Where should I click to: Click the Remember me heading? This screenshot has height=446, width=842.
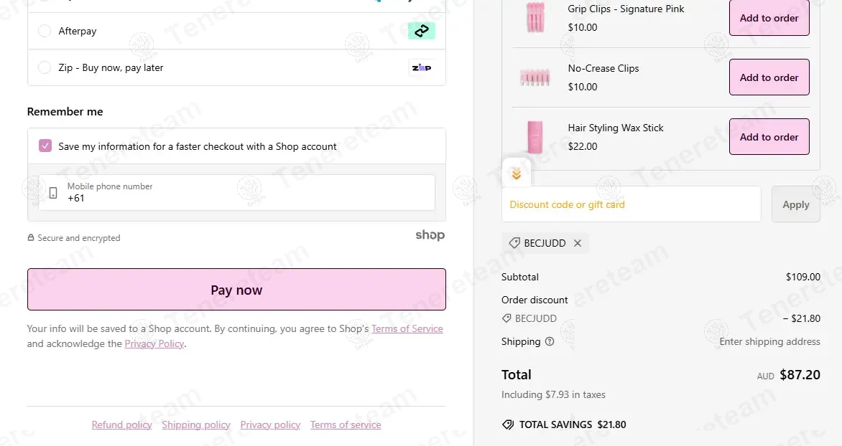(x=65, y=112)
